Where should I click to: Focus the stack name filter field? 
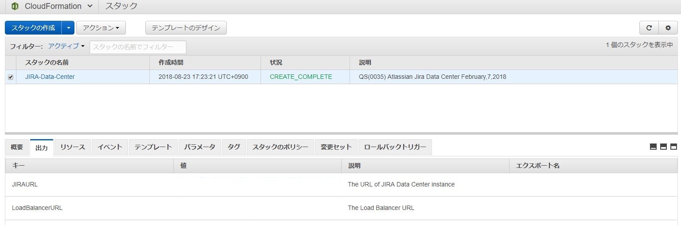[138, 47]
